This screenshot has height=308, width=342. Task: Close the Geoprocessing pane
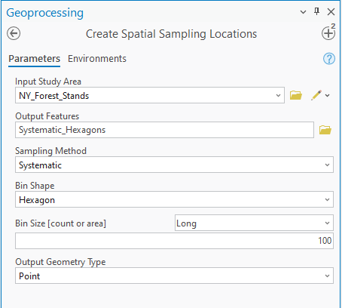(331, 11)
